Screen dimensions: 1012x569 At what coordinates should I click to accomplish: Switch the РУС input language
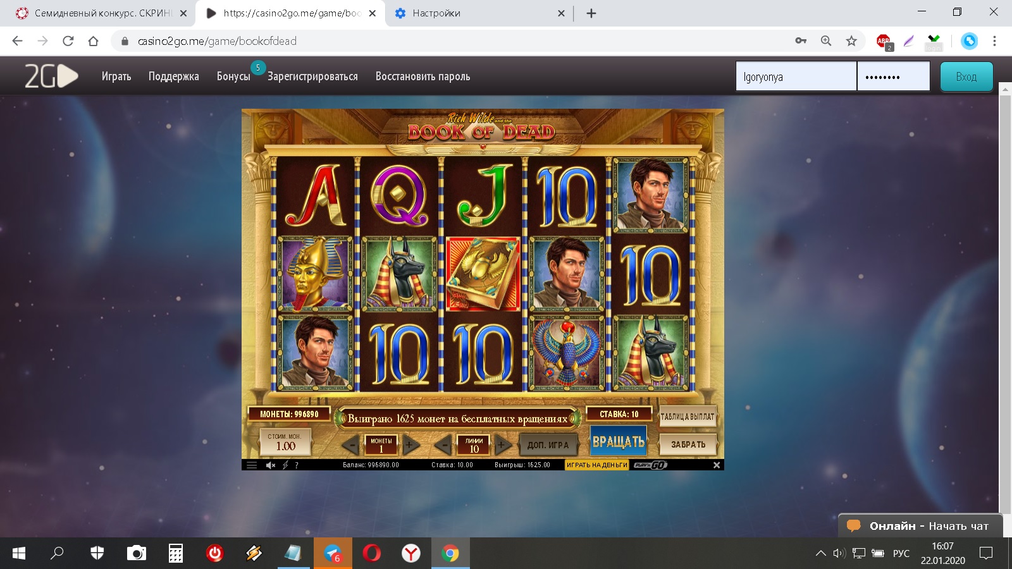pyautogui.click(x=901, y=553)
